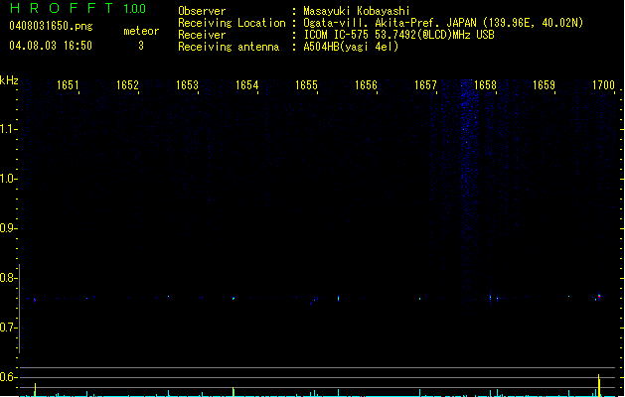
Task: Click the 'Receiving antenna' field label
Action: [x=229, y=47]
